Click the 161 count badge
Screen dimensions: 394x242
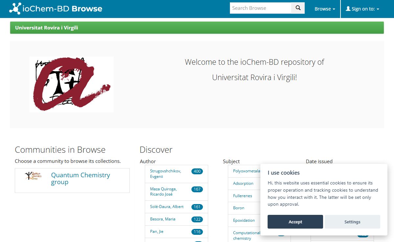point(197,207)
